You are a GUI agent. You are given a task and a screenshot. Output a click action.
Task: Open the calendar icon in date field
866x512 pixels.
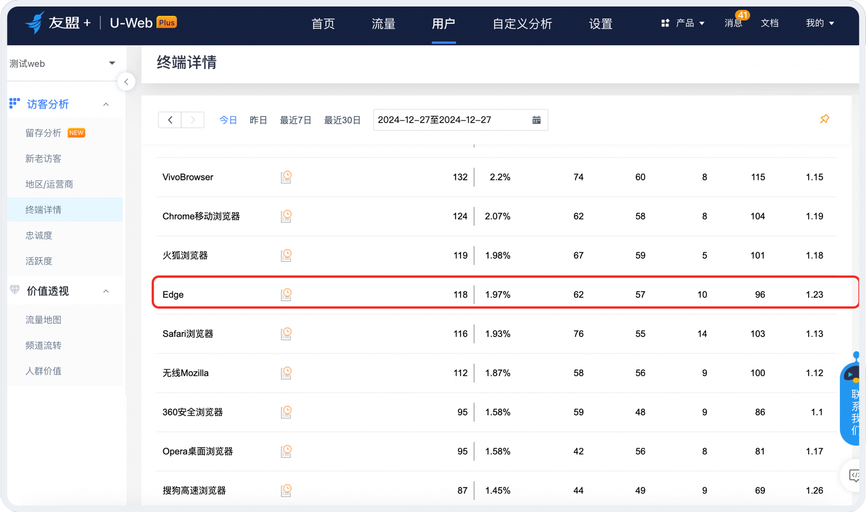[536, 120]
